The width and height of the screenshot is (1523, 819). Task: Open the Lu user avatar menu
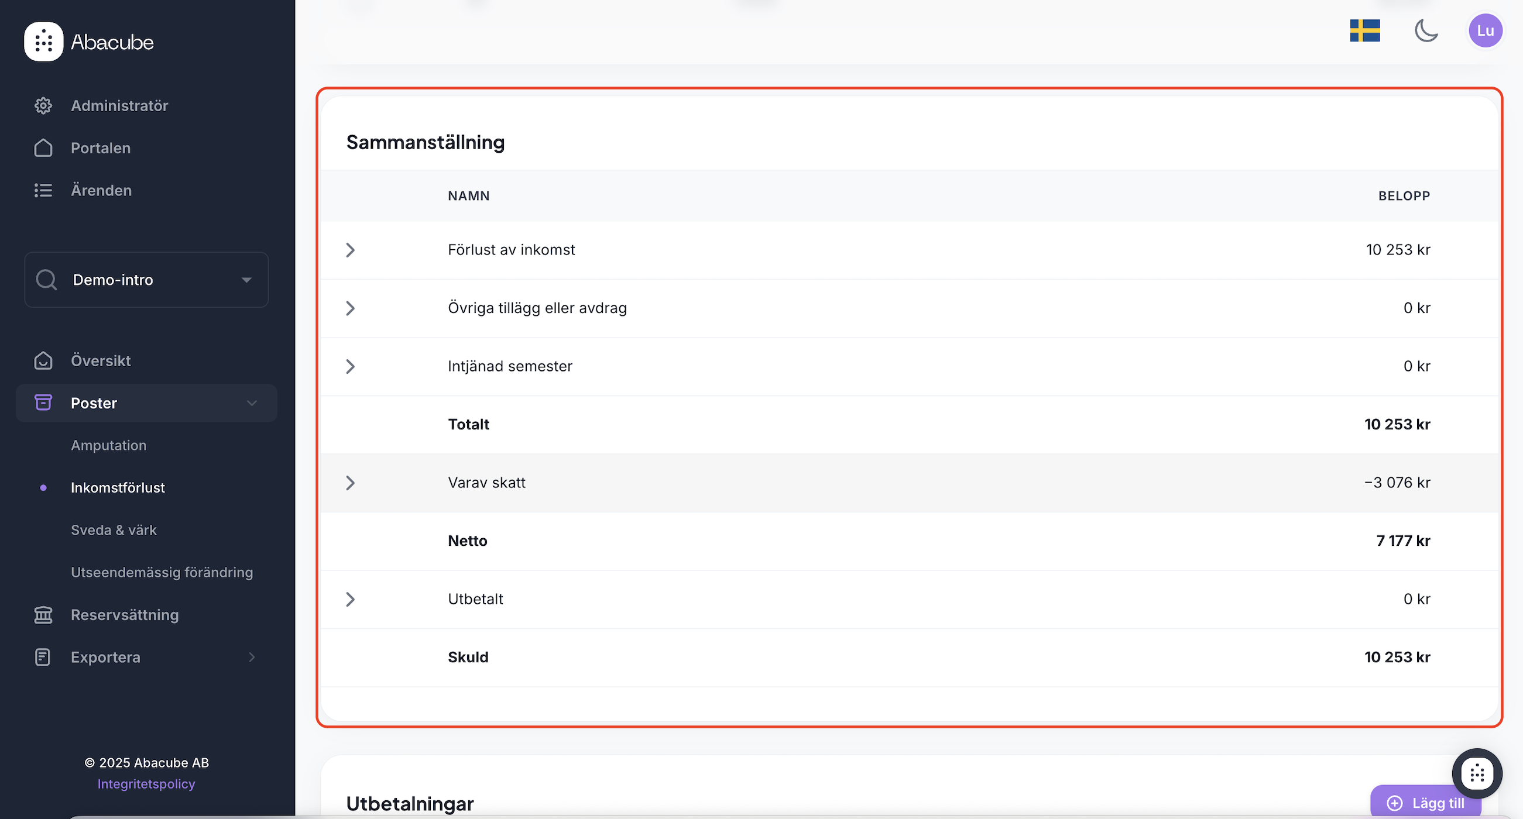[x=1484, y=31]
